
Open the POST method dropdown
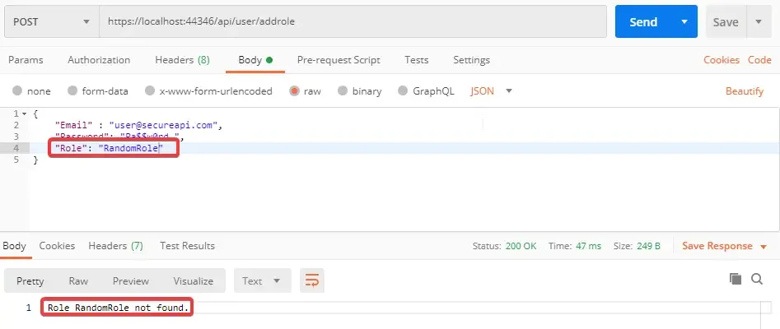51,22
